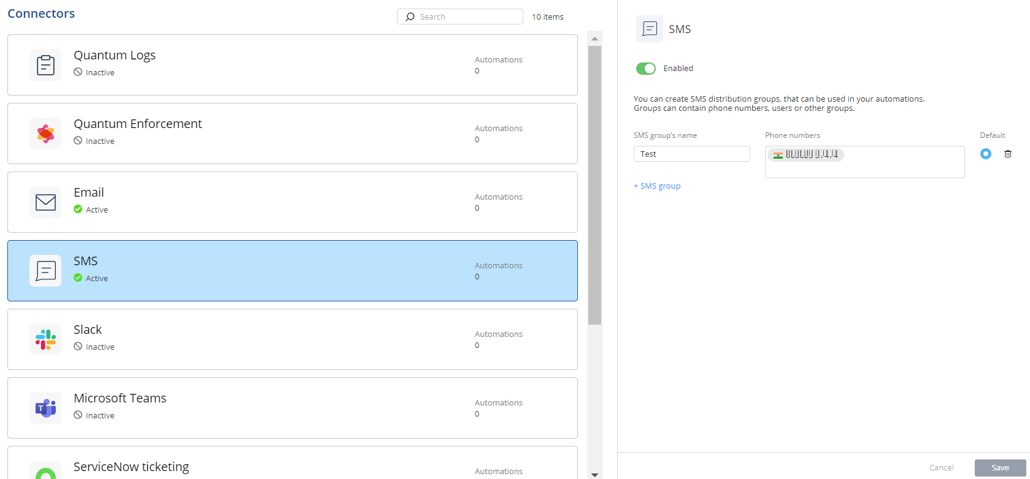Click the Quantum Logs clipboard icon
Screen dimensions: 1030x479
tap(45, 65)
